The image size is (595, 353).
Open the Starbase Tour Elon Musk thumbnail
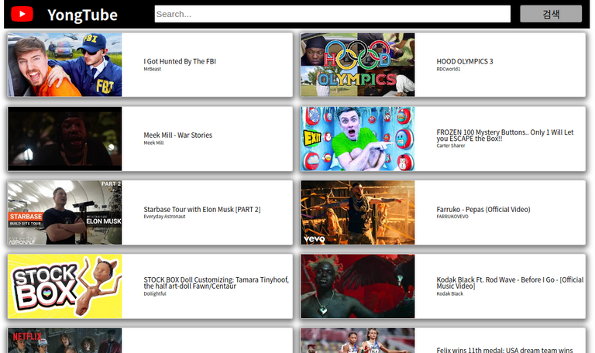(x=65, y=212)
